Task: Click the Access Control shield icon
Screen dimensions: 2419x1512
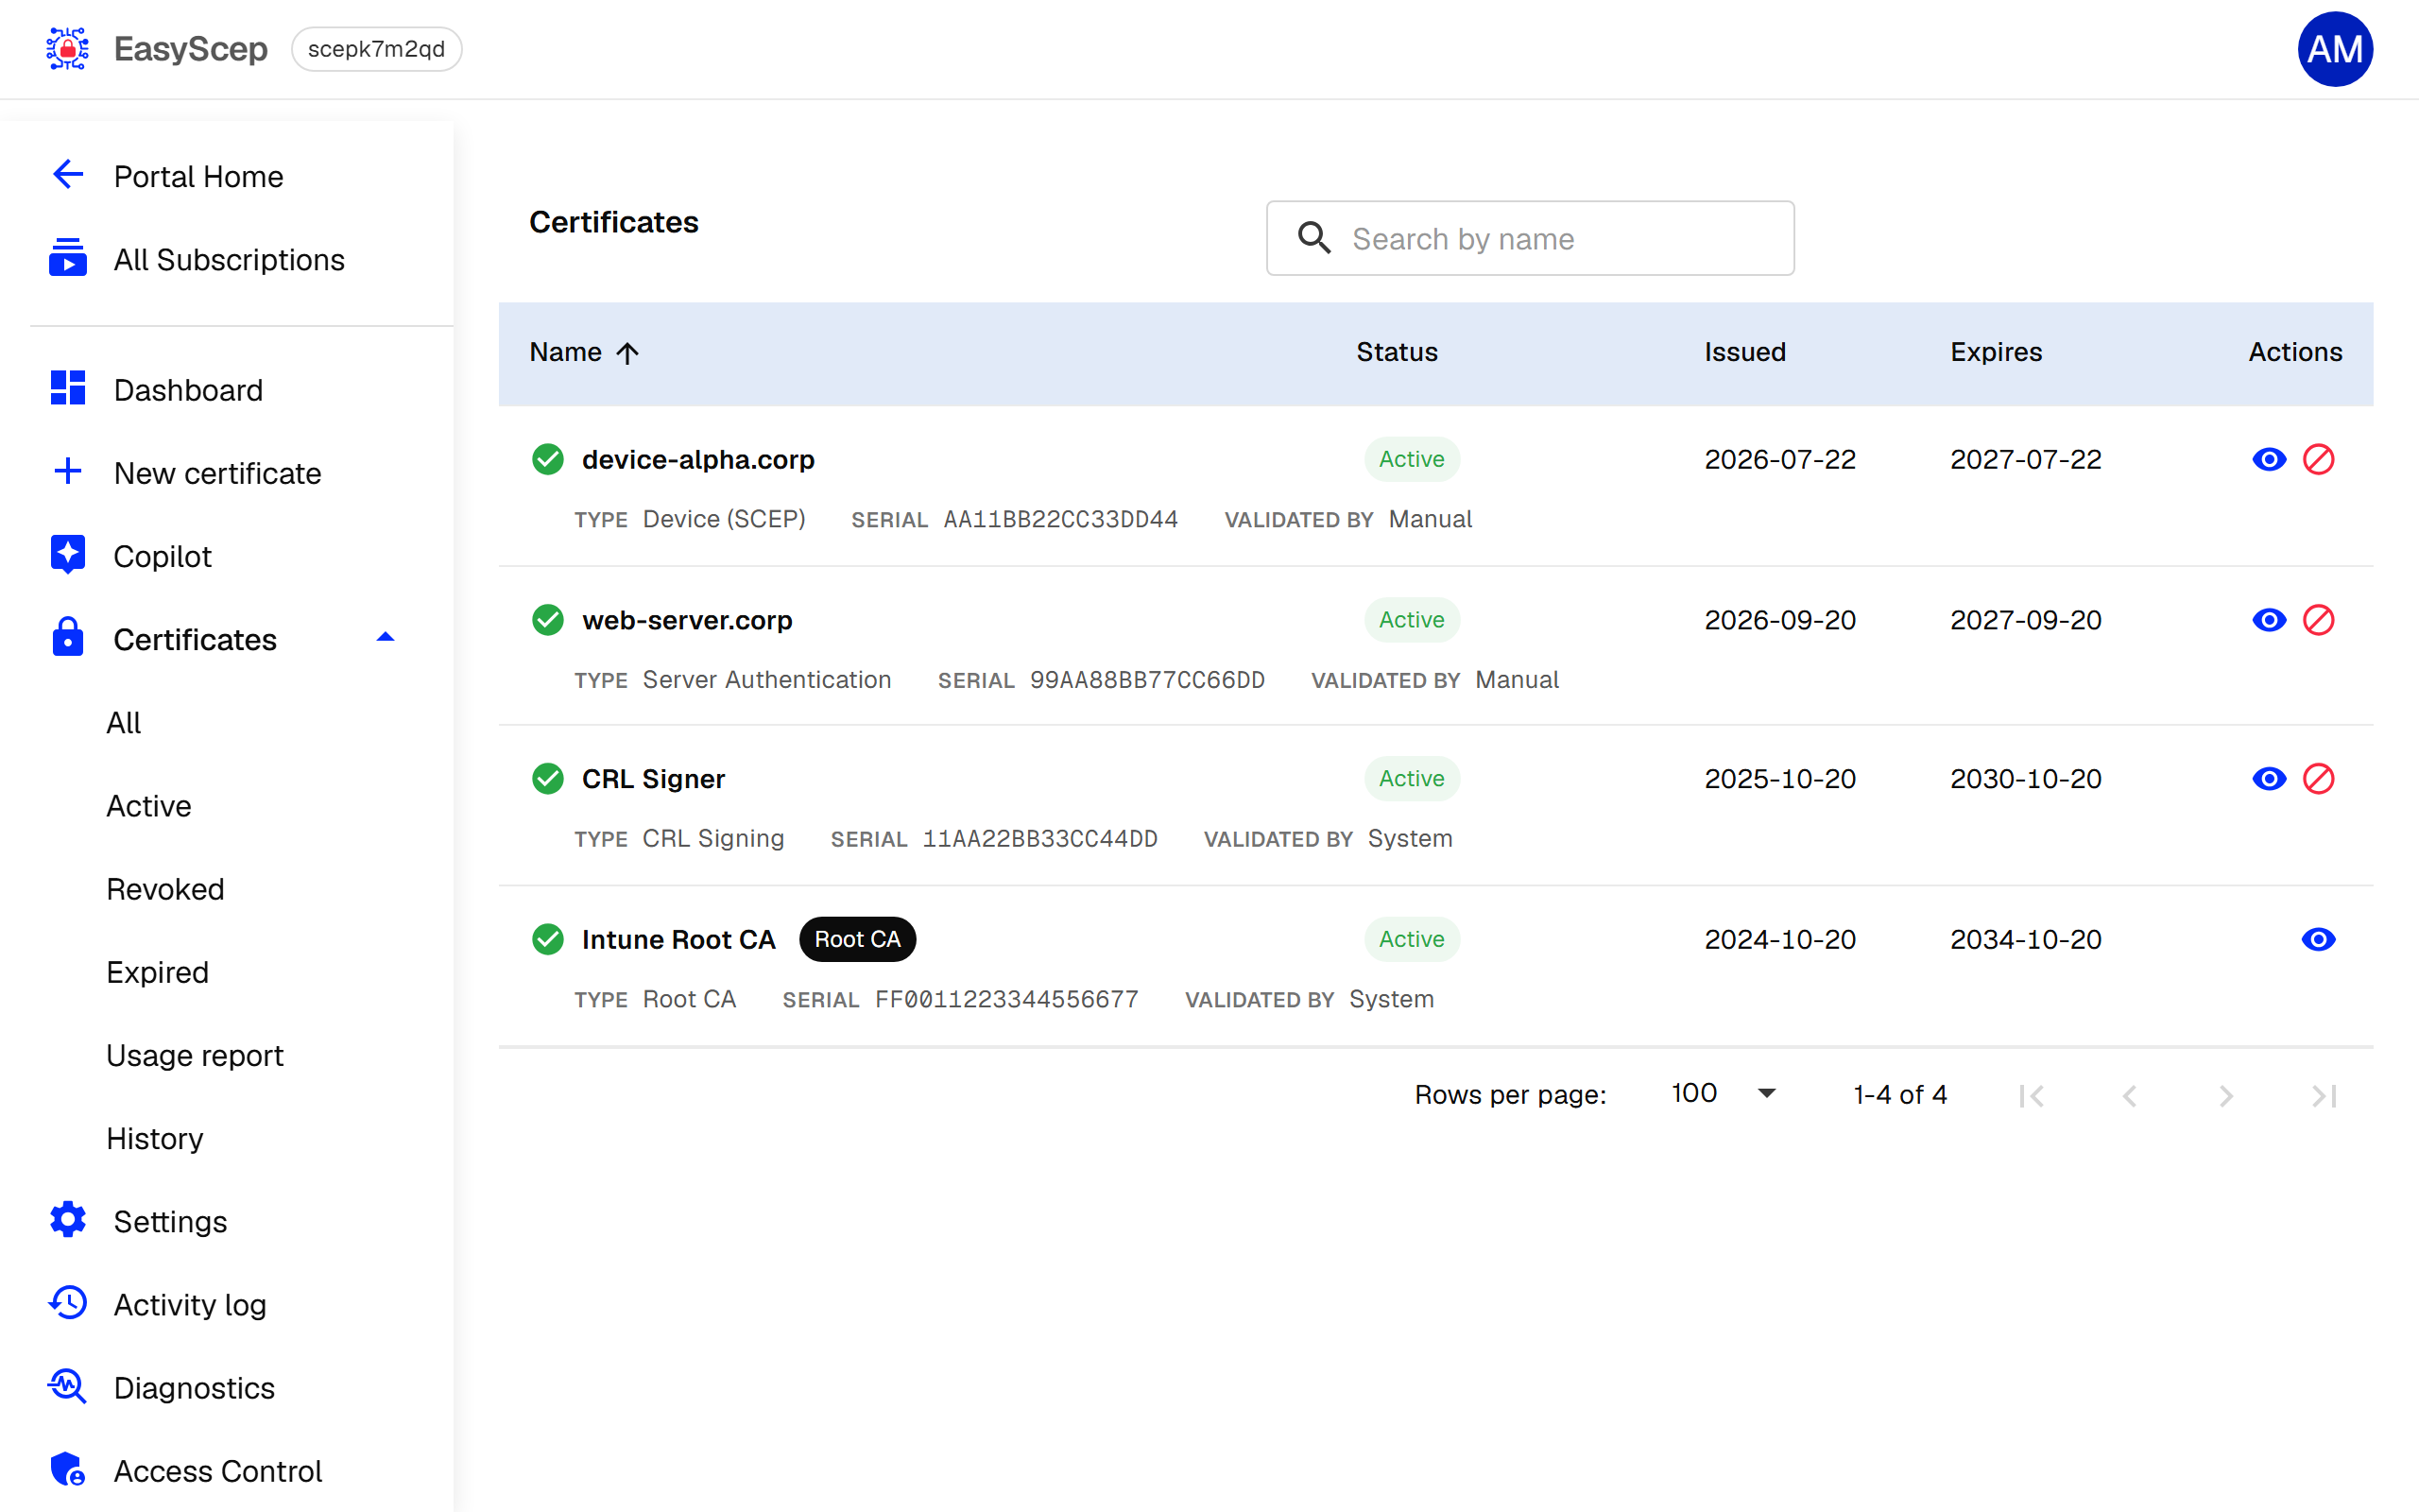Action: tap(67, 1470)
